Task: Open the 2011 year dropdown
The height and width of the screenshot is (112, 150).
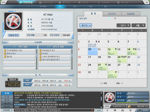Action: pos(123,25)
